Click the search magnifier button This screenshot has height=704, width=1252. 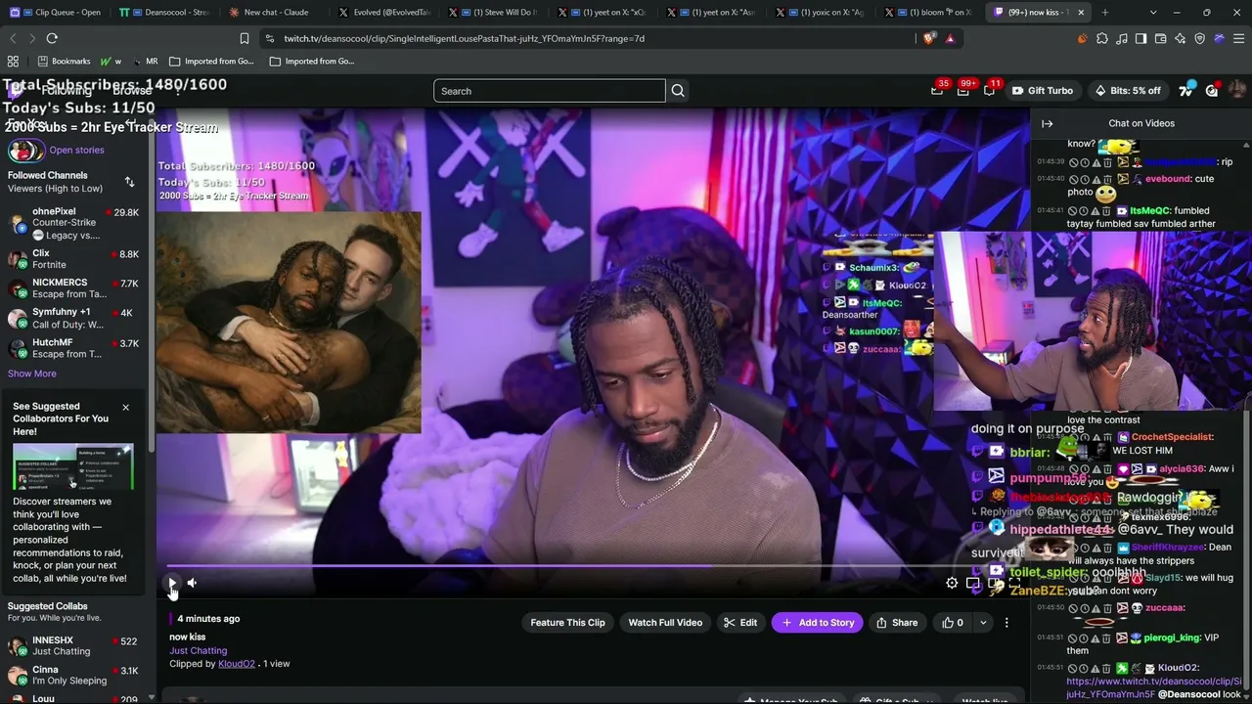pyautogui.click(x=677, y=91)
